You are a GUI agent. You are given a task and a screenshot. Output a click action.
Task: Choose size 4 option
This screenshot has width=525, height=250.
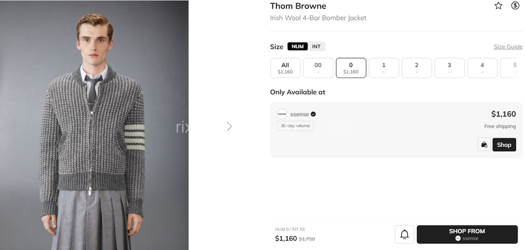click(x=482, y=68)
